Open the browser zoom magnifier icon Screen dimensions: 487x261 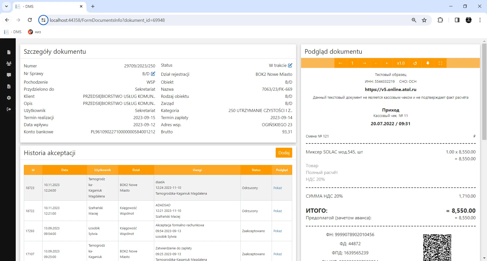pos(414,20)
